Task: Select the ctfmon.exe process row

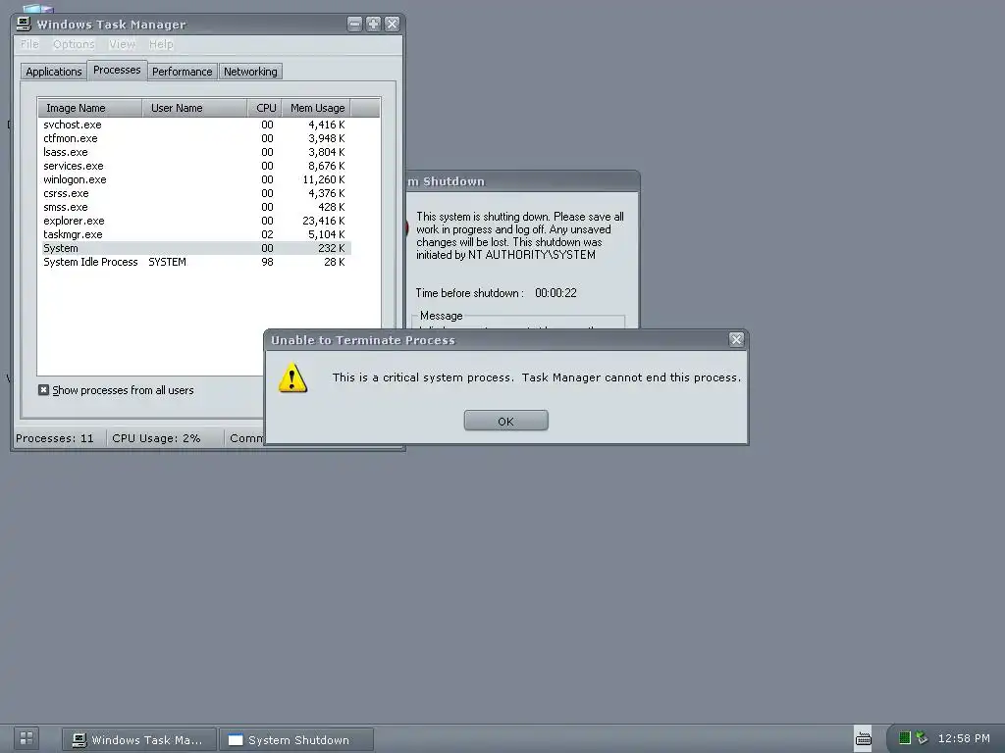Action: click(196, 138)
